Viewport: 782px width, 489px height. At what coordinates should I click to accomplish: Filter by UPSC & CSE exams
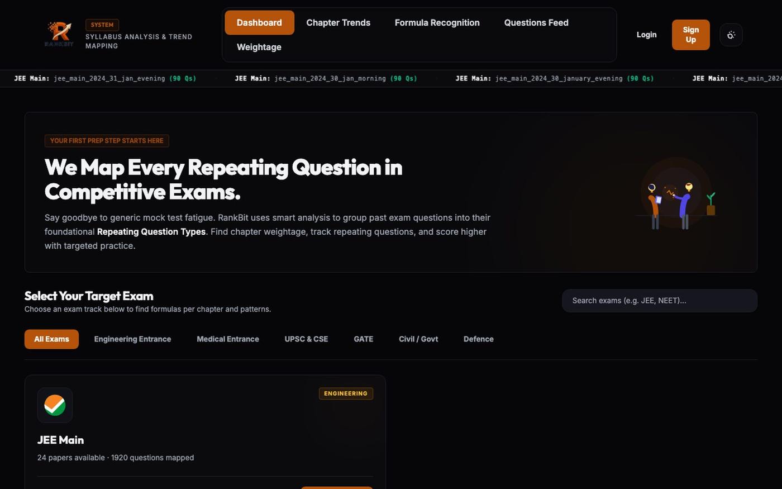[306, 339]
